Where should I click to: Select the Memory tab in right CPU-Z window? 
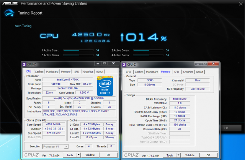(166, 72)
